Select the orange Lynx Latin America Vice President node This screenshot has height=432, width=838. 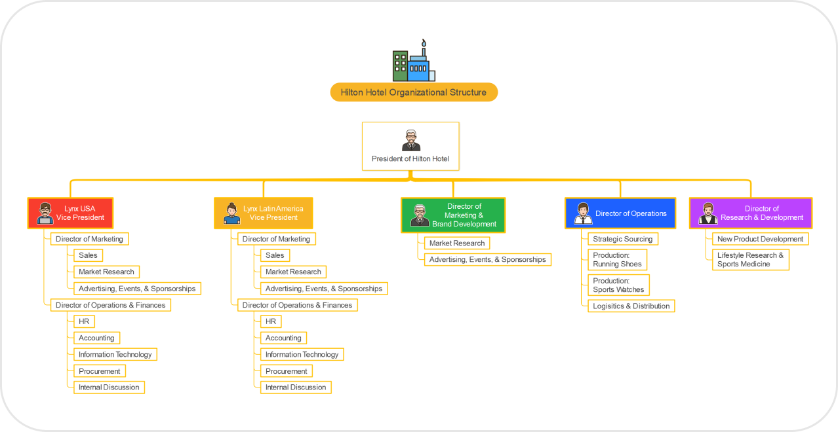point(264,213)
